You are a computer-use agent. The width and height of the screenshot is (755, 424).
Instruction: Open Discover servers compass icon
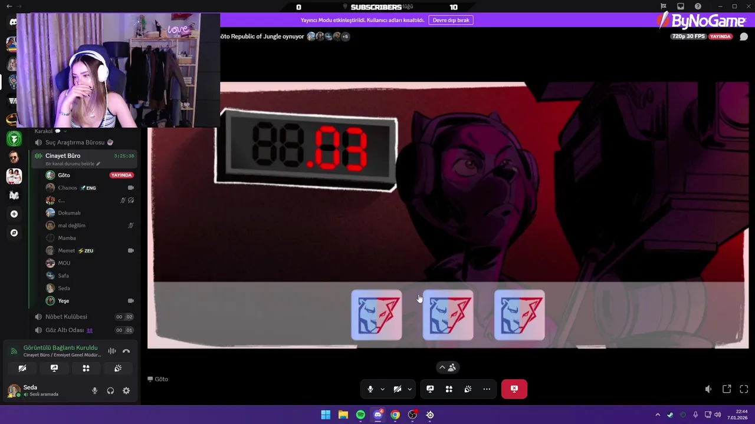(x=14, y=233)
